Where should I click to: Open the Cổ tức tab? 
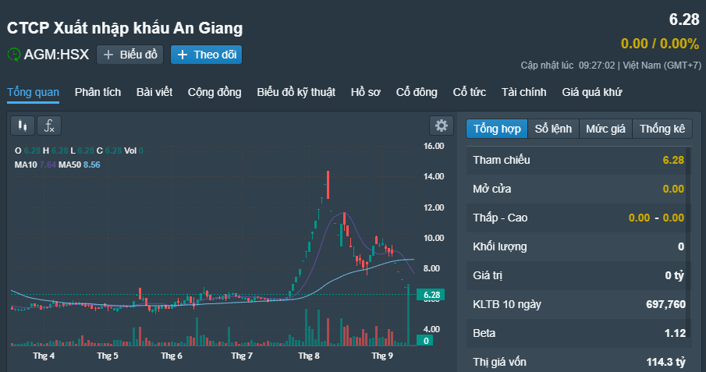[x=469, y=92]
